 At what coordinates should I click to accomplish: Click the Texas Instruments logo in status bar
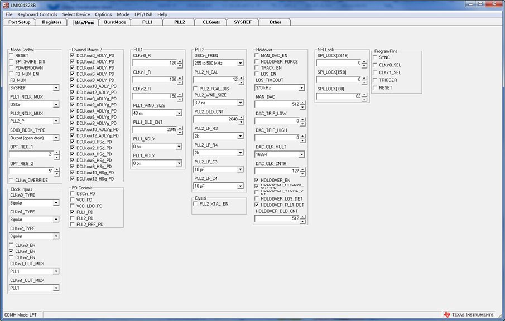pos(469,314)
